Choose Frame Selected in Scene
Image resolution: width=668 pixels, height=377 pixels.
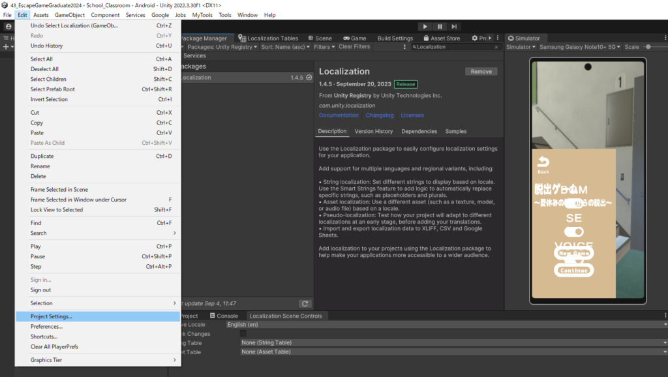tap(98, 189)
